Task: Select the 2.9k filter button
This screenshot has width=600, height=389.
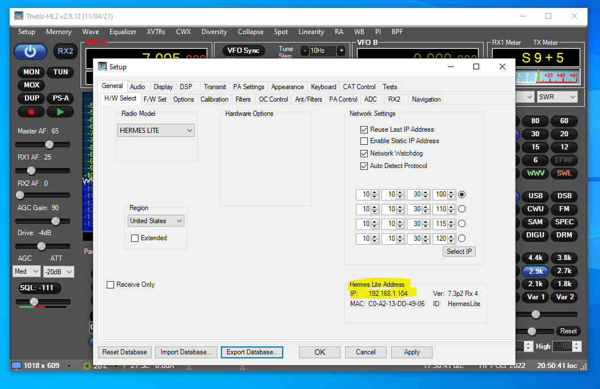Action: pos(535,271)
